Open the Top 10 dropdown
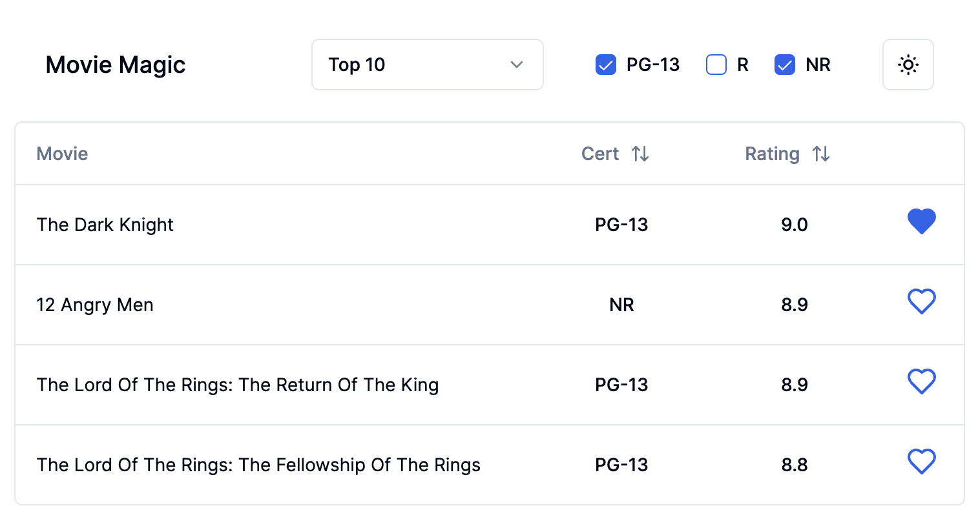The width and height of the screenshot is (978, 519). [428, 65]
